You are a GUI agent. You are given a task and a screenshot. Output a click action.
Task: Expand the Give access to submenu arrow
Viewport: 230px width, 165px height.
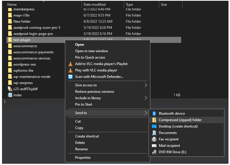click(x=146, y=85)
